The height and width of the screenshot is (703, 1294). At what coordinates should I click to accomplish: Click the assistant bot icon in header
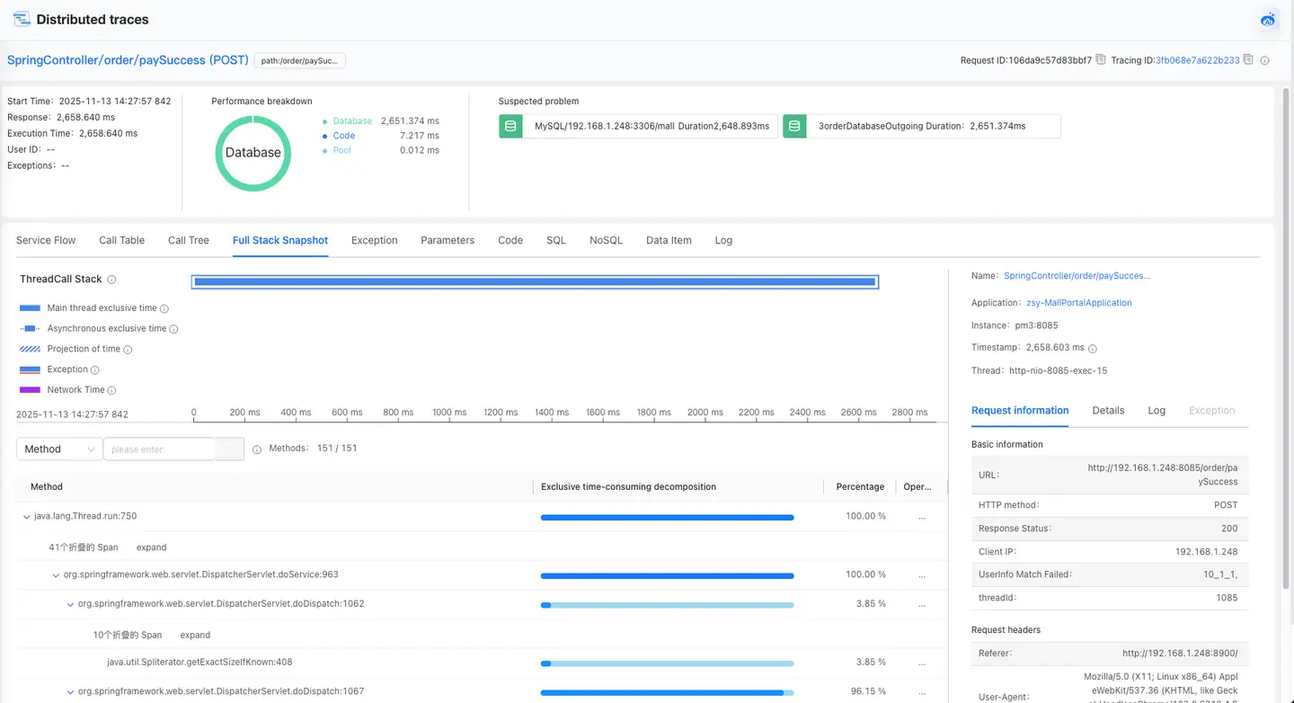(x=1268, y=20)
